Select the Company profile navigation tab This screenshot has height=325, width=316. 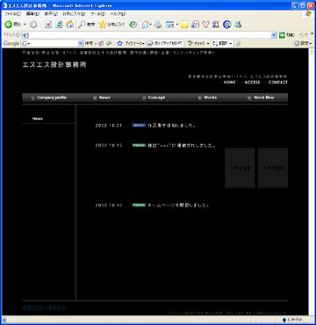(48, 97)
